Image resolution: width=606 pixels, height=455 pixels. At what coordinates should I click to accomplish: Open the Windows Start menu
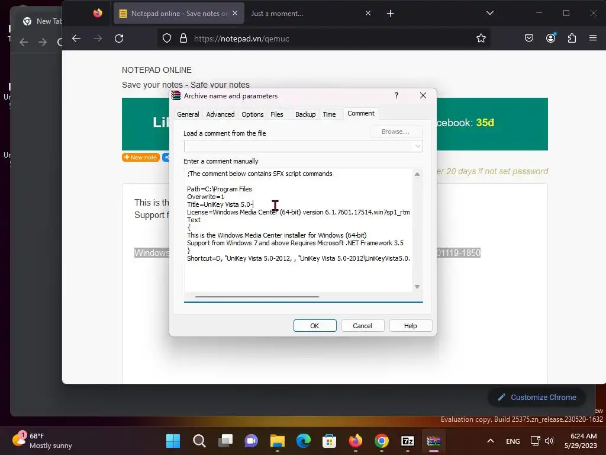point(173,441)
